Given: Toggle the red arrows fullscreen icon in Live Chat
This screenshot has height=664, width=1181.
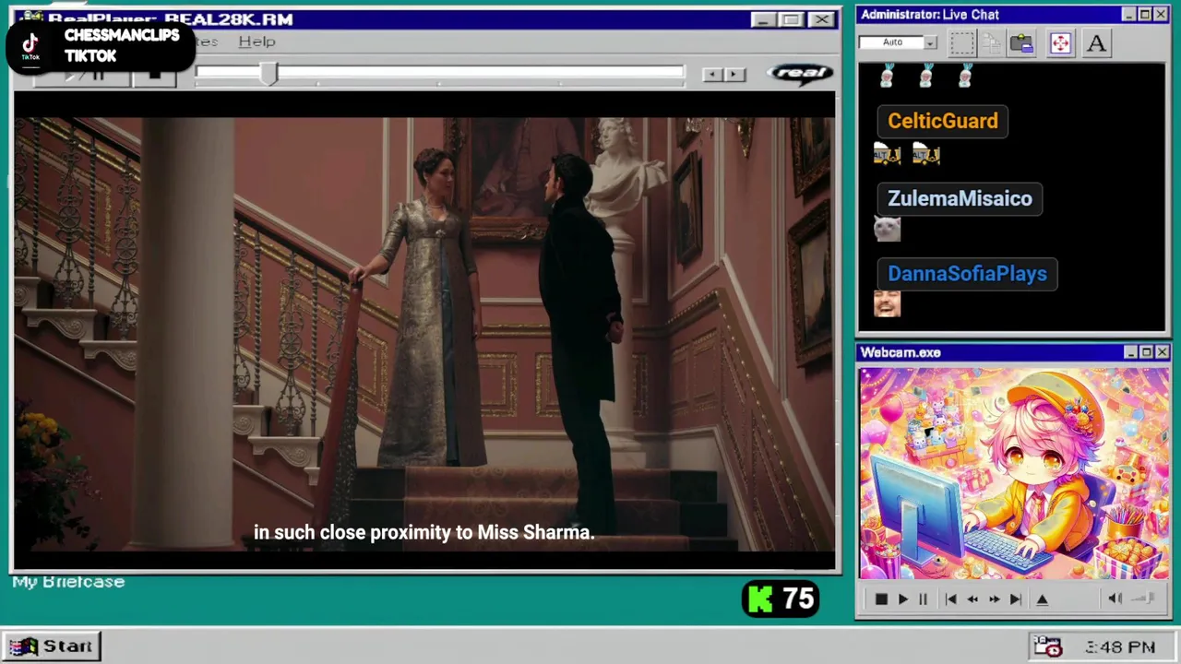Looking at the screenshot, I should [x=1060, y=43].
